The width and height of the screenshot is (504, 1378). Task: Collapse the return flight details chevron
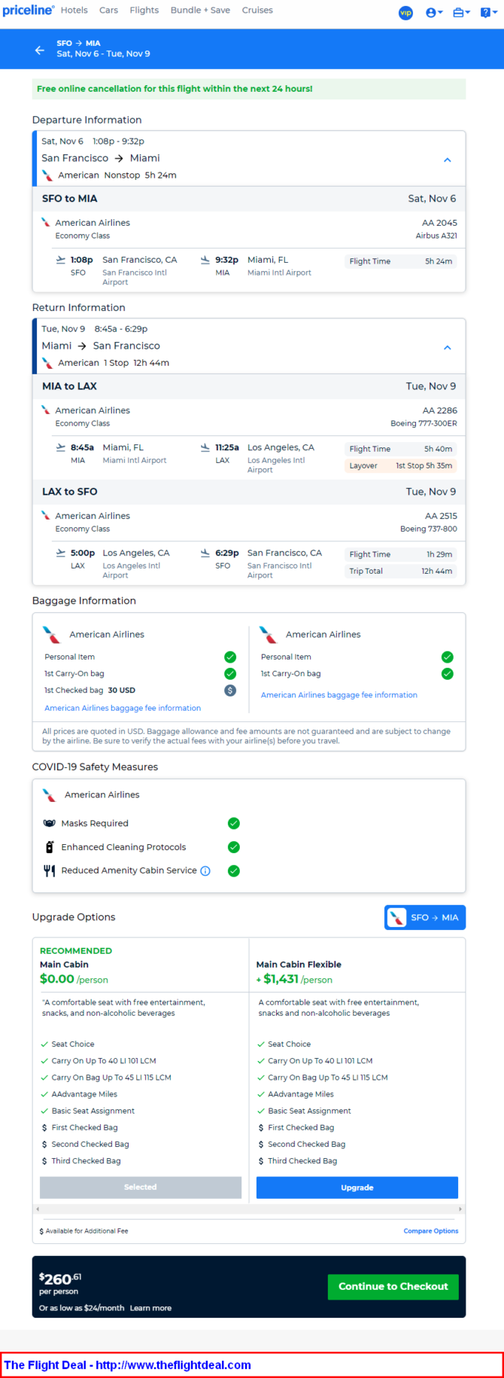click(x=448, y=347)
